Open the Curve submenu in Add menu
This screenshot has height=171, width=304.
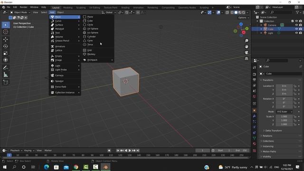click(x=65, y=21)
